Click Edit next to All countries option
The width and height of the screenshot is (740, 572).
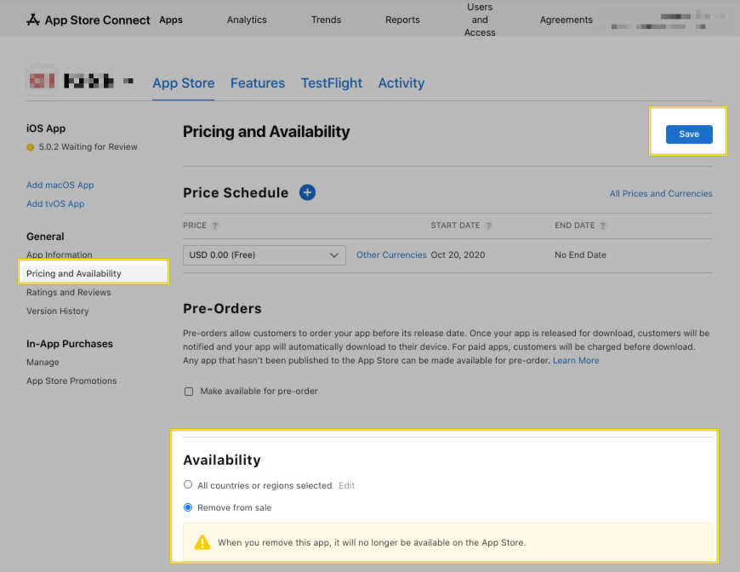[x=346, y=486]
